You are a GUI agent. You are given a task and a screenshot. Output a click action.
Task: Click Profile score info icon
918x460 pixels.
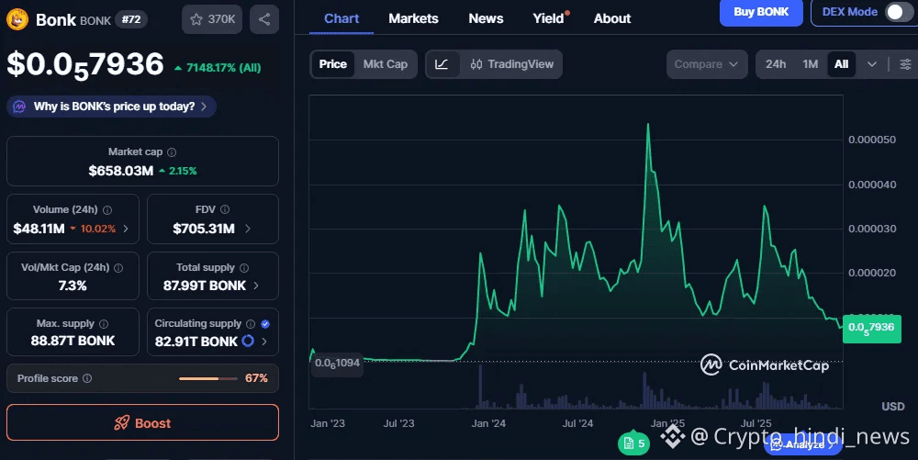point(87,378)
